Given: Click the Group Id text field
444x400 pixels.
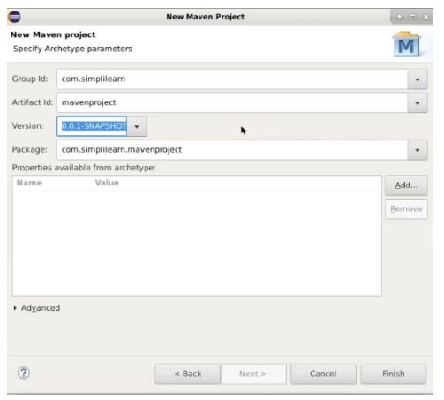Looking at the screenshot, I should click(232, 79).
